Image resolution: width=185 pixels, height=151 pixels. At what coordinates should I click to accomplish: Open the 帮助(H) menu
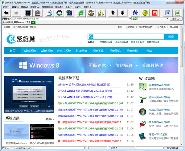87,7
